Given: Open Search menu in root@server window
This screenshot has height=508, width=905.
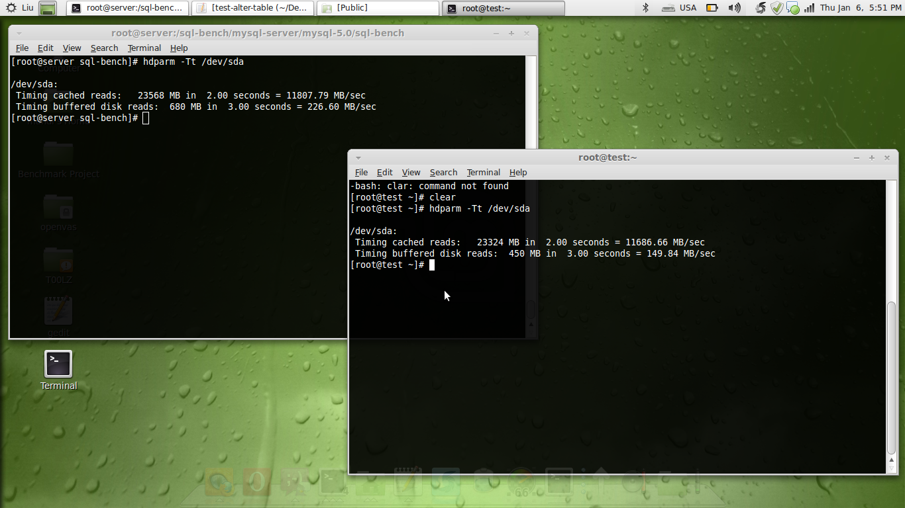Looking at the screenshot, I should click(x=104, y=48).
